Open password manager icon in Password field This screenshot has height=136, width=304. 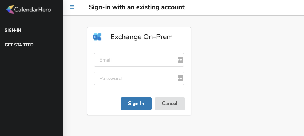[x=181, y=78]
